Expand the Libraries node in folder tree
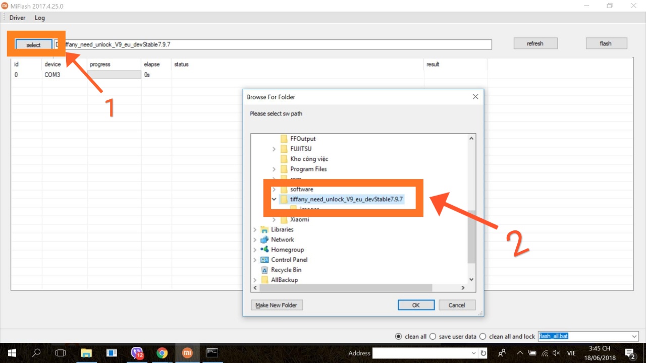Image resolution: width=646 pixels, height=363 pixels. pyautogui.click(x=255, y=230)
